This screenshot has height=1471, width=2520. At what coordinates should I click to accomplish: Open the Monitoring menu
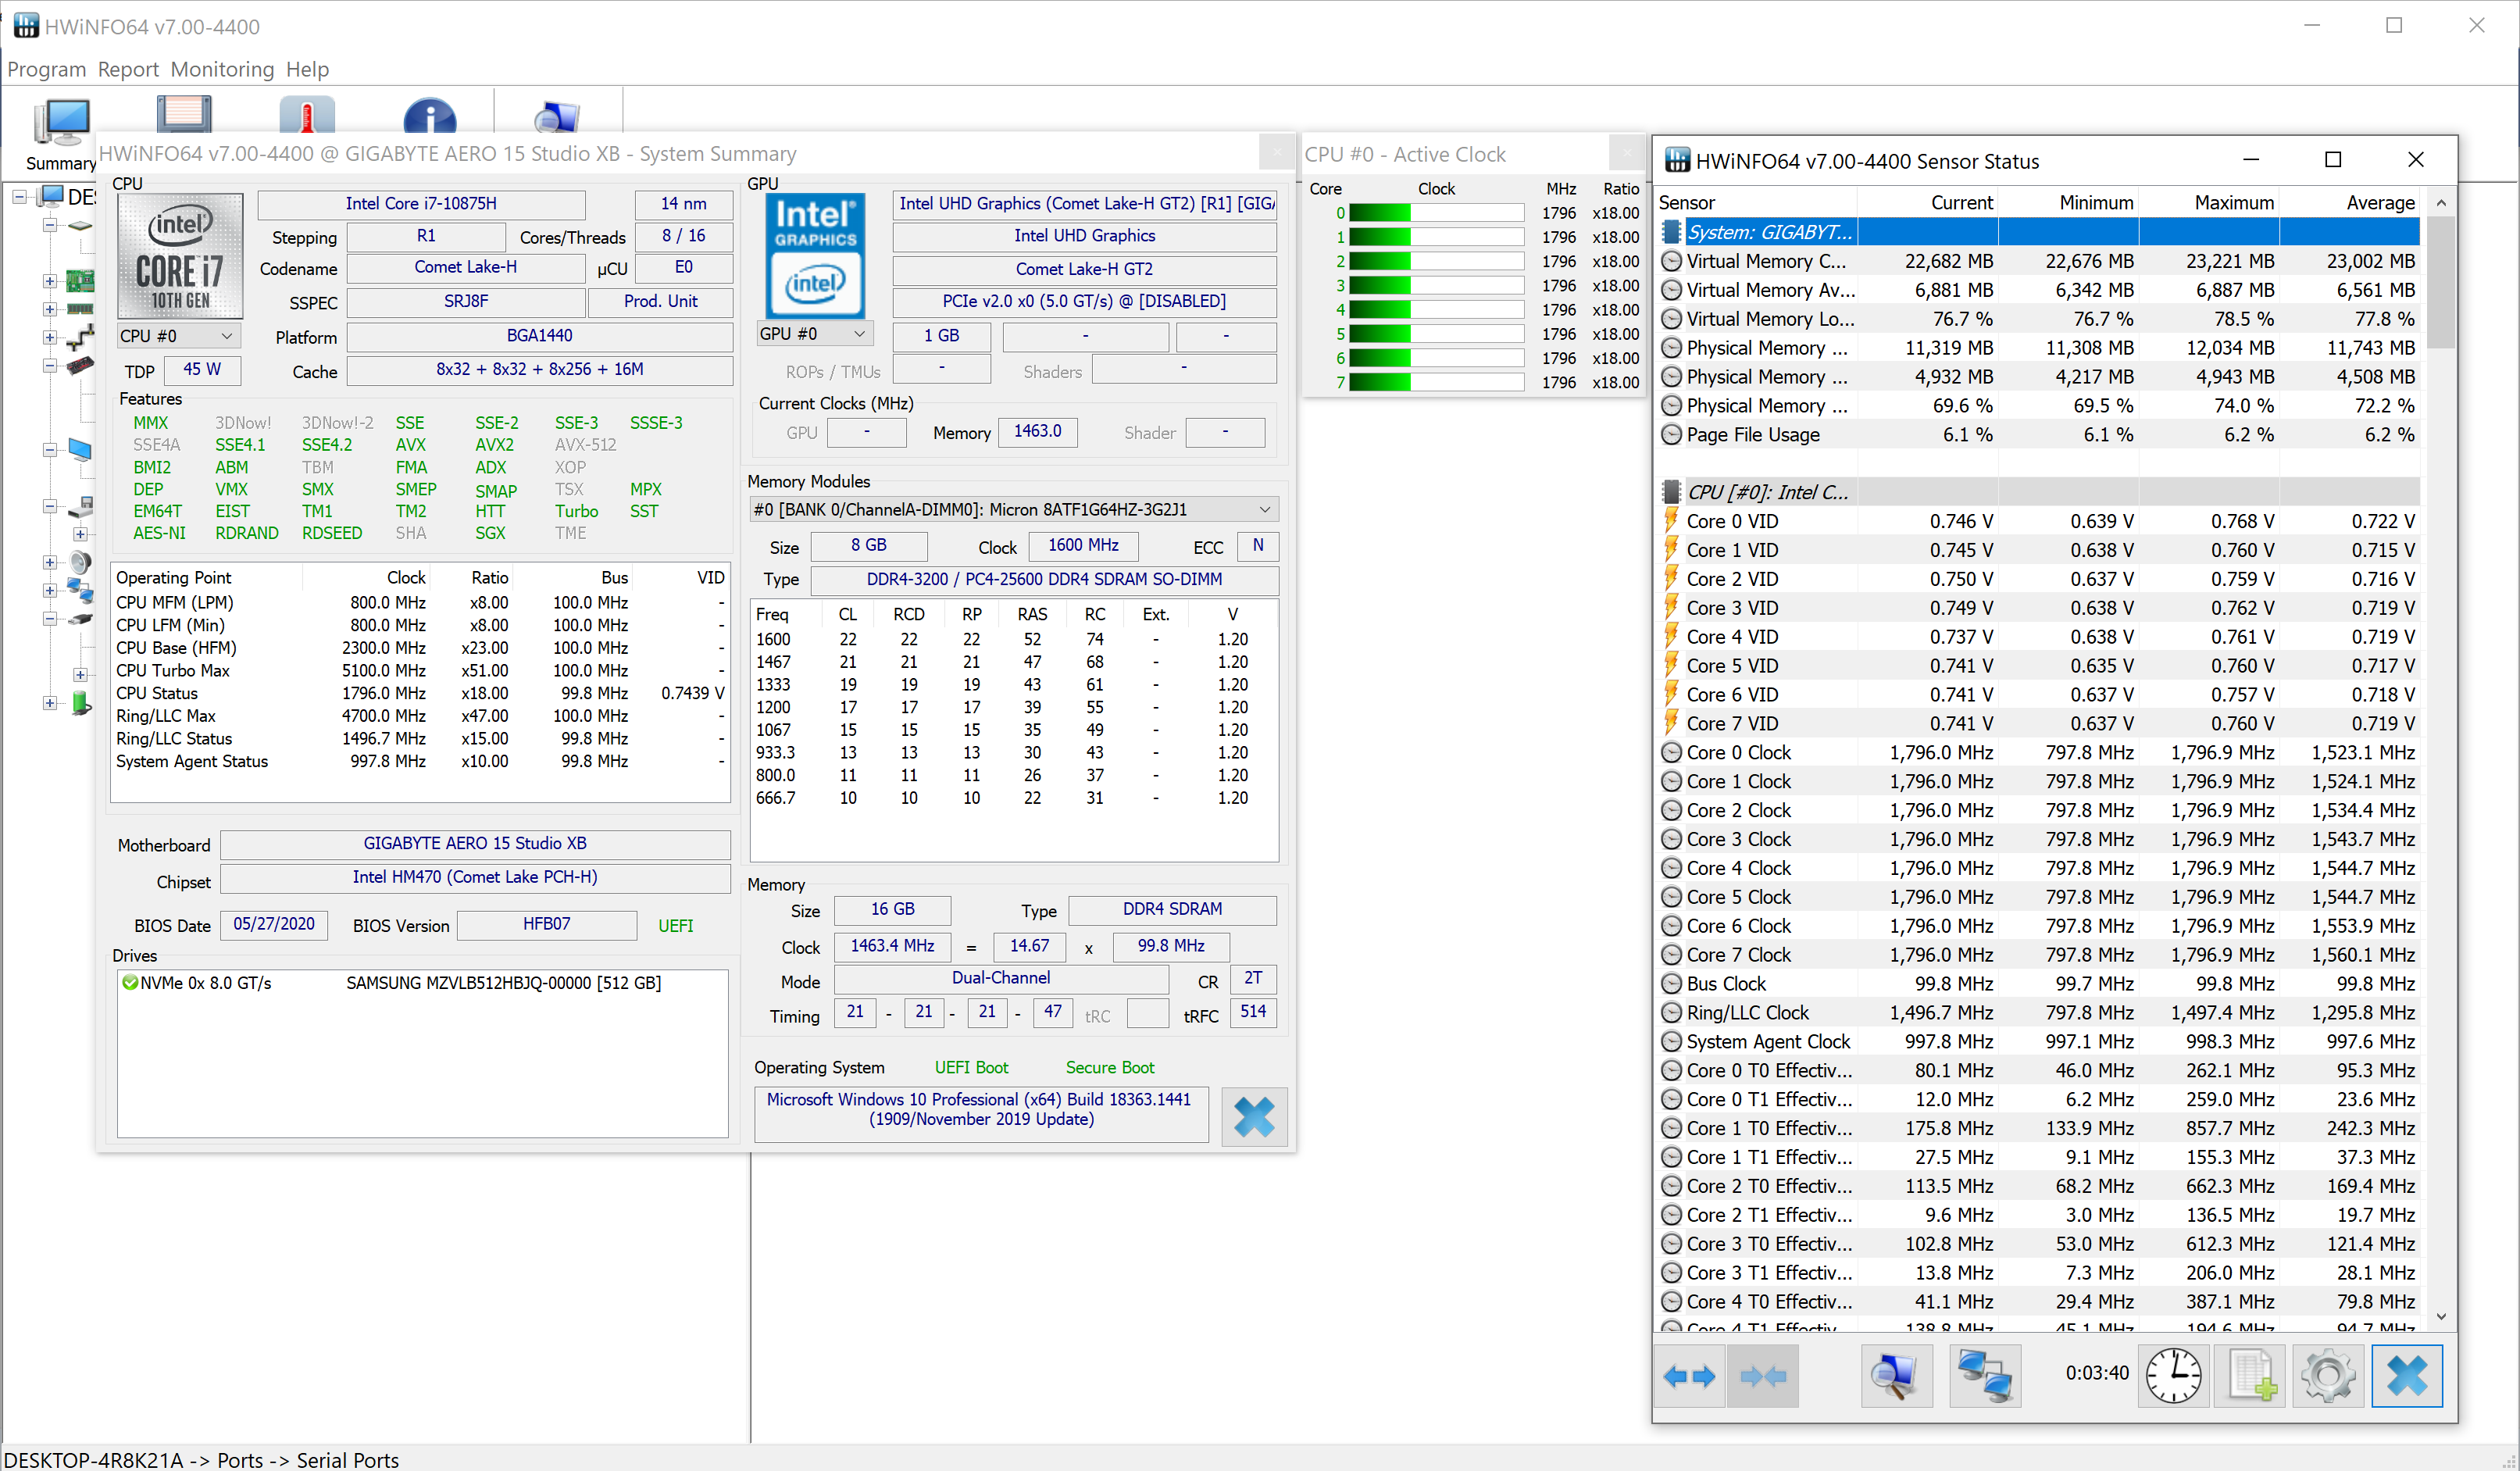222,69
